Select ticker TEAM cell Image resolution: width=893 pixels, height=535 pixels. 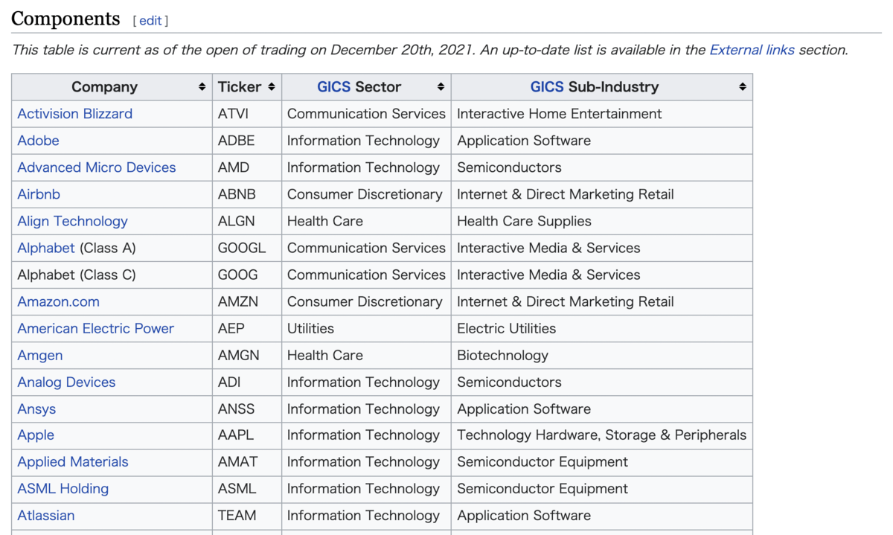pos(247,516)
